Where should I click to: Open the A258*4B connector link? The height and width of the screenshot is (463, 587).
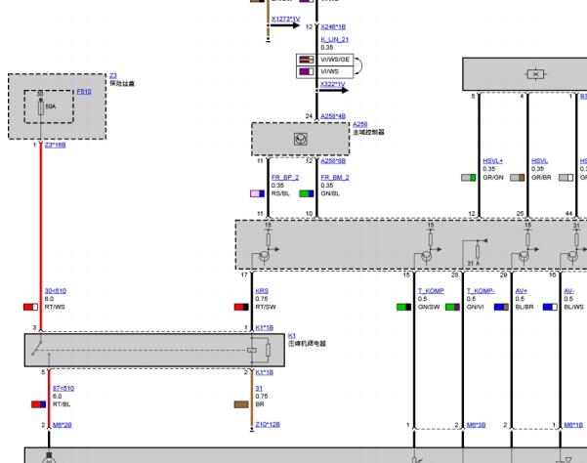(x=333, y=116)
